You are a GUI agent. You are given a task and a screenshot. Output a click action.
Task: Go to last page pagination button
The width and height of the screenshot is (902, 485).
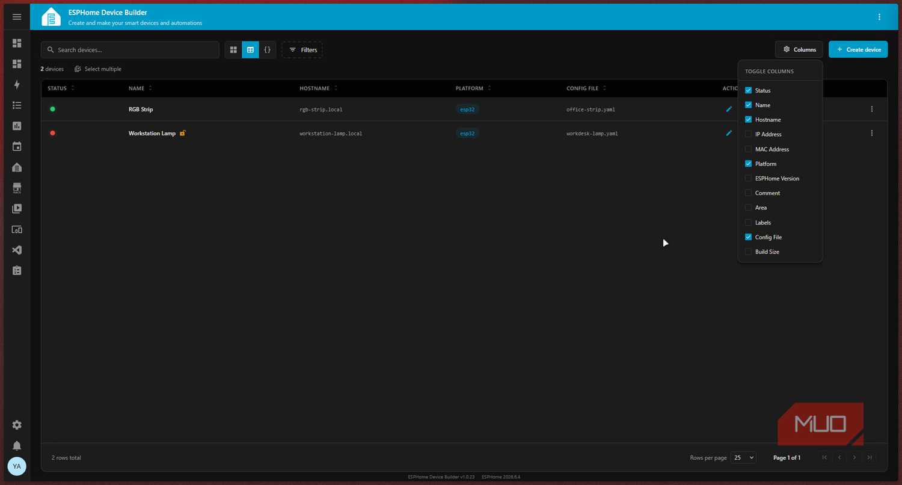(870, 458)
